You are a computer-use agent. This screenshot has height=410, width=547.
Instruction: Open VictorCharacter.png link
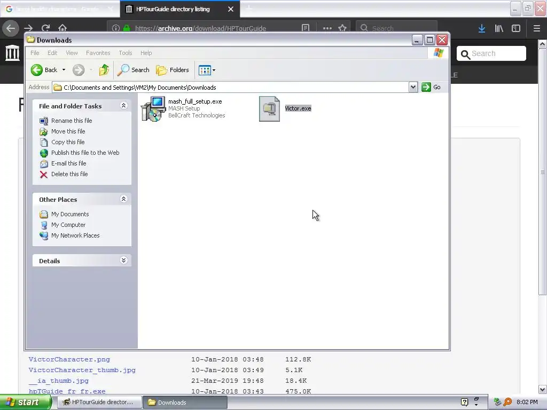[69, 359]
